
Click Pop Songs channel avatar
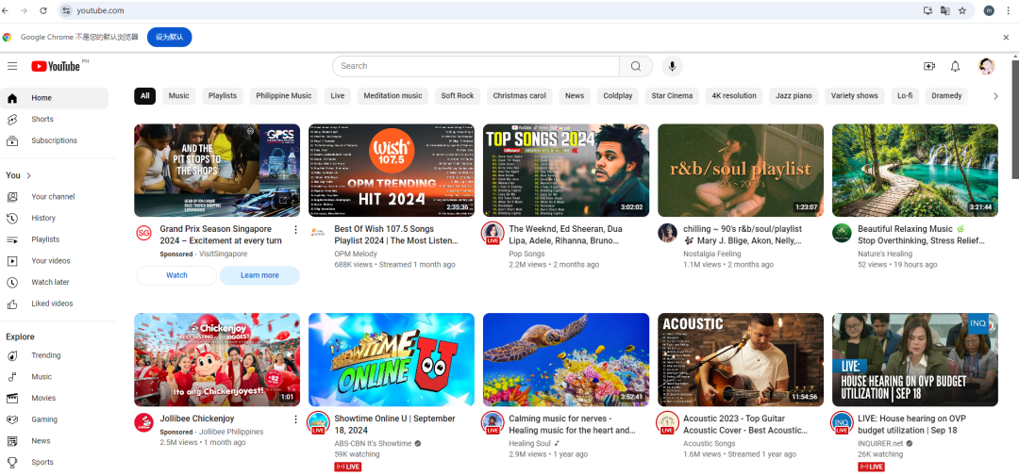pyautogui.click(x=493, y=233)
